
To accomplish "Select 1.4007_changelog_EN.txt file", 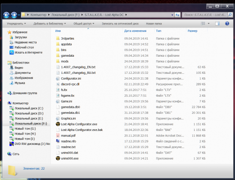I will point(78,67).
